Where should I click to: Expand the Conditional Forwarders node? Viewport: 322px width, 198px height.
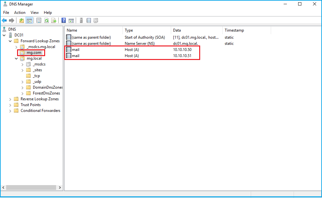tap(10, 111)
